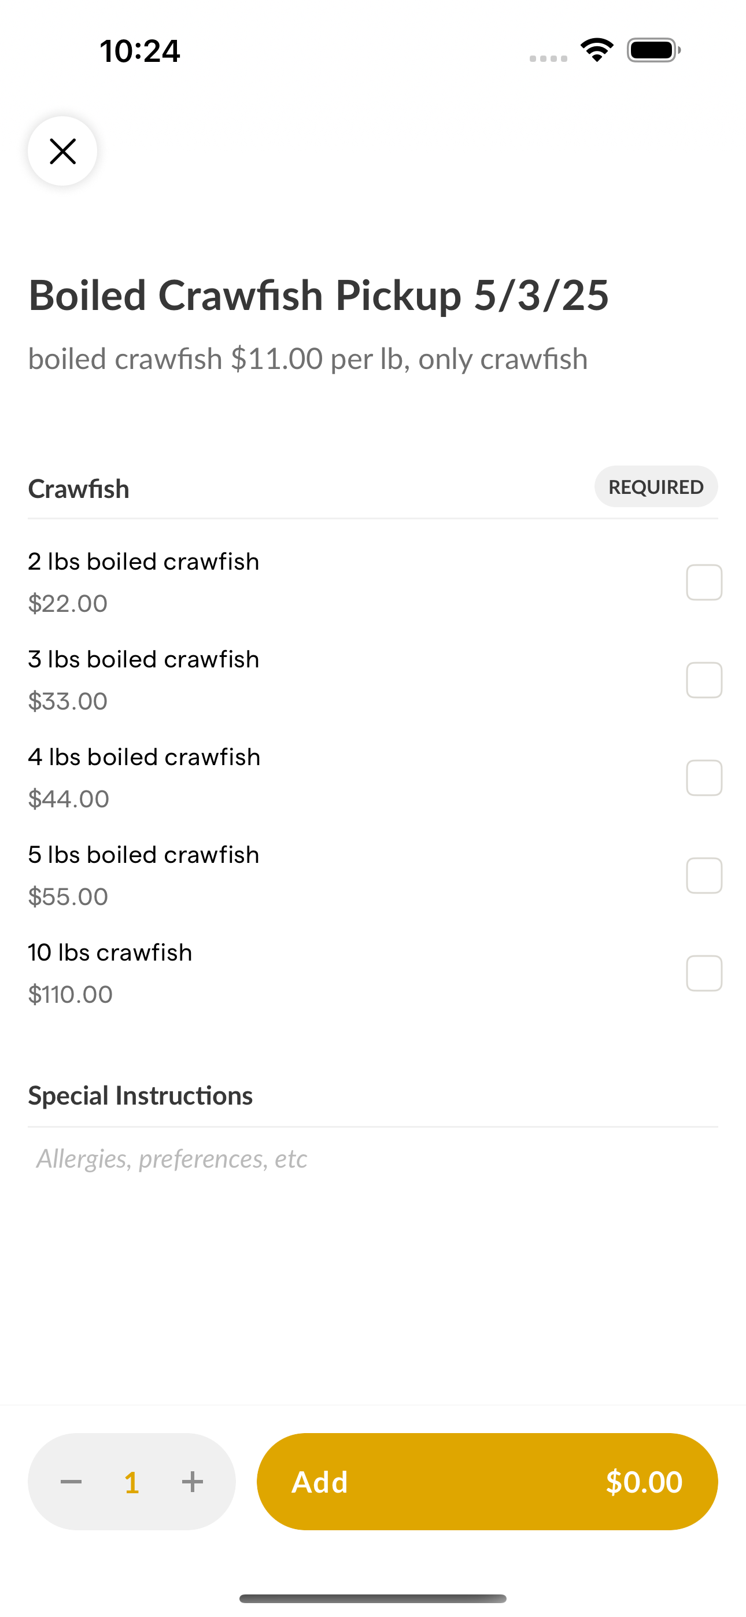
Task: Tap the cellular signal dots
Action: click(548, 58)
